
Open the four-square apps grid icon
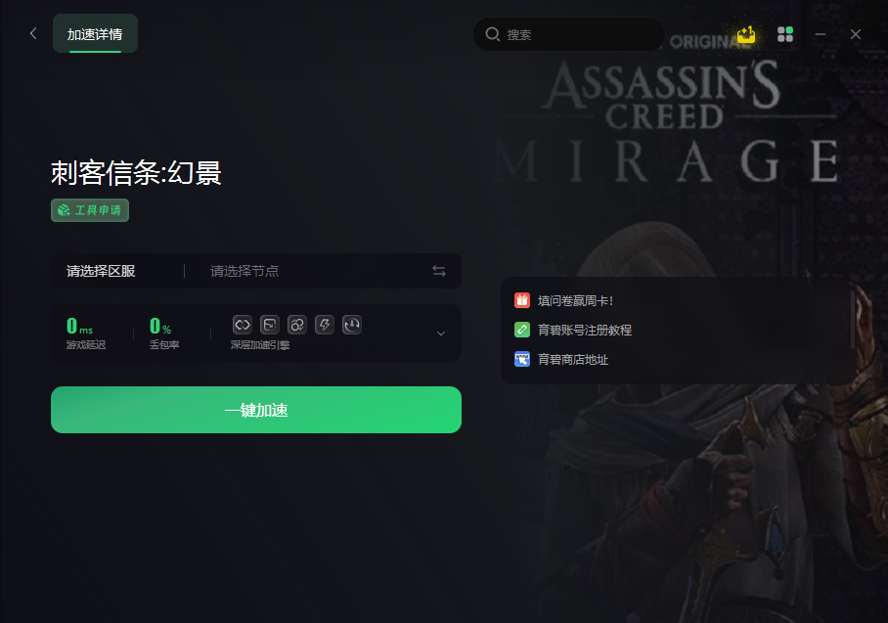[785, 34]
